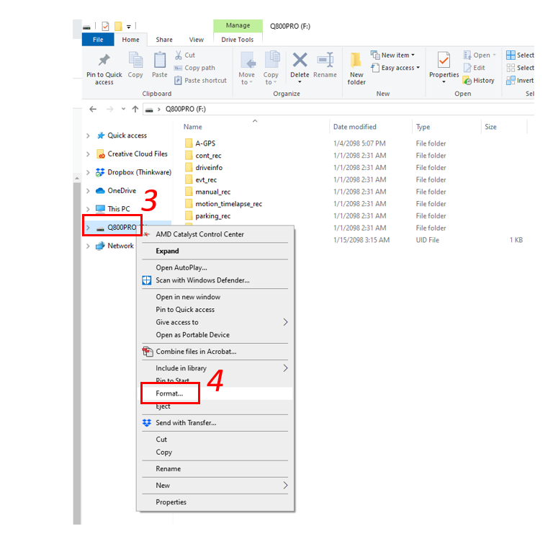
Task: Click the Edit icon in Open group
Action: [x=467, y=68]
